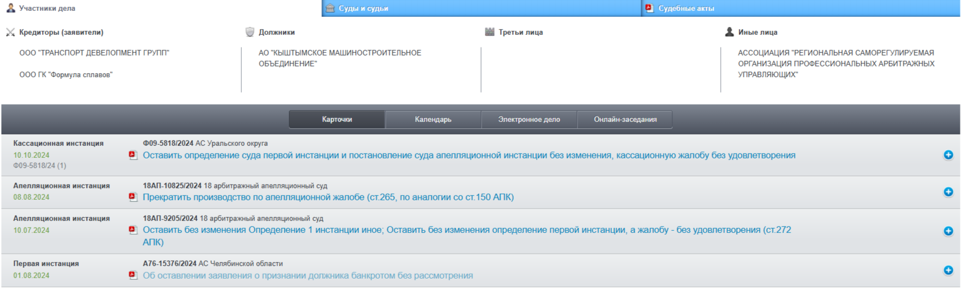Viewport: 961px width, 289px height.
Task: Select the Онлайн-заседания tab
Action: coord(625,119)
